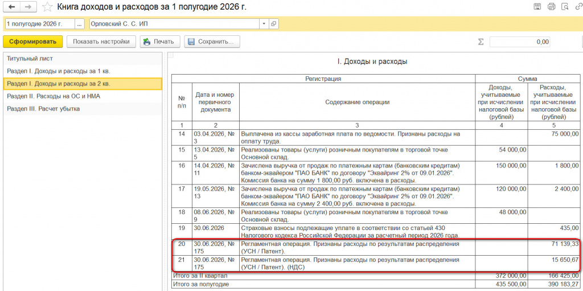The width and height of the screenshot is (583, 291).
Task: Expand the organization dropdown arrow
Action: coord(264,24)
